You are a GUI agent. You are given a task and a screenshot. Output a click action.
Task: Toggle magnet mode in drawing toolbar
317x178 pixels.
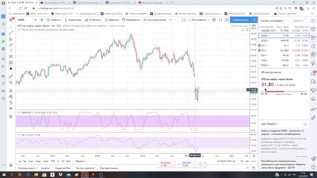click(x=11, y=90)
